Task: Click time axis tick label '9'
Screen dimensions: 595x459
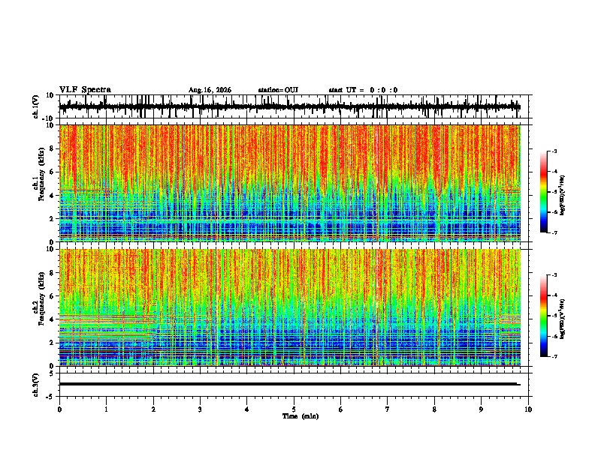Action: [481, 409]
